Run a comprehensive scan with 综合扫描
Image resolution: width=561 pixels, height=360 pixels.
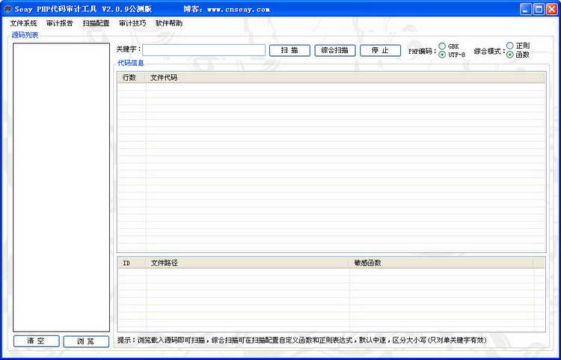click(335, 50)
